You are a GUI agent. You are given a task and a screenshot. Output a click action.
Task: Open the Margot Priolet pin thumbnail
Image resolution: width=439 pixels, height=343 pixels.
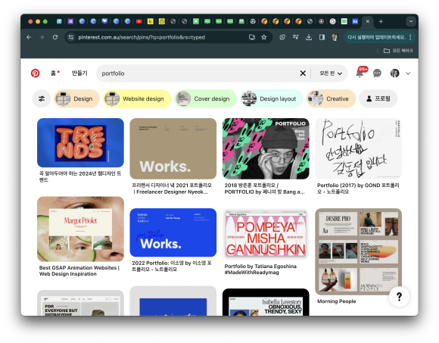pyautogui.click(x=81, y=229)
